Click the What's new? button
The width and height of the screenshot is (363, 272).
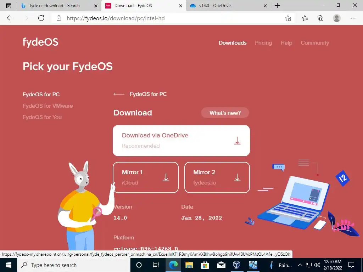pos(225,113)
